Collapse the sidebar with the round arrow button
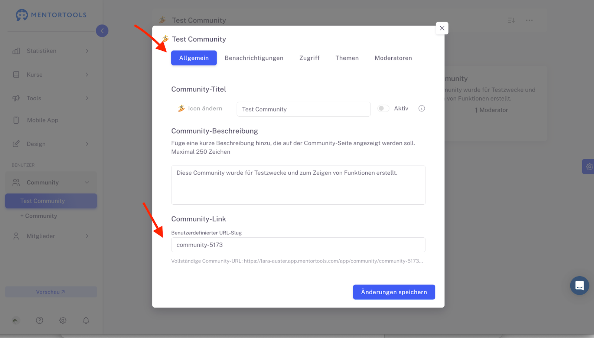This screenshot has height=338, width=594. click(x=102, y=31)
